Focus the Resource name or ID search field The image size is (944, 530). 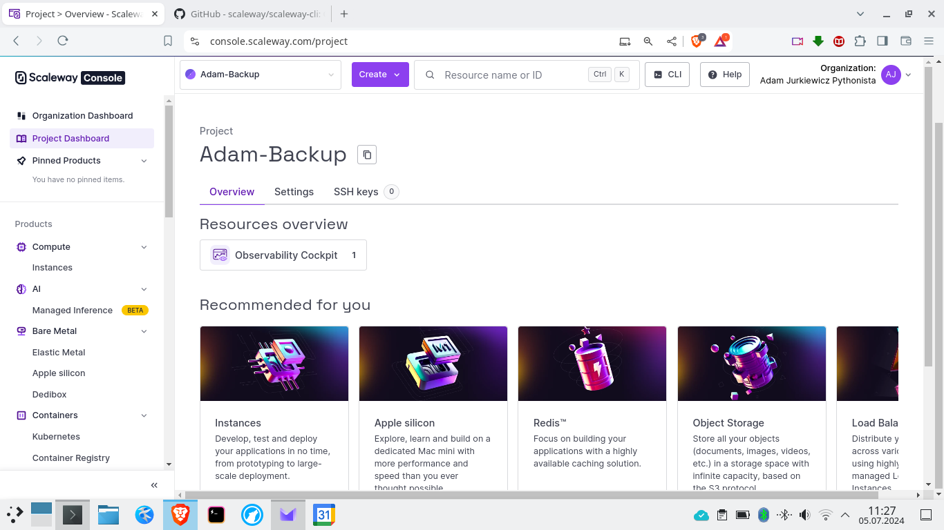(x=527, y=75)
